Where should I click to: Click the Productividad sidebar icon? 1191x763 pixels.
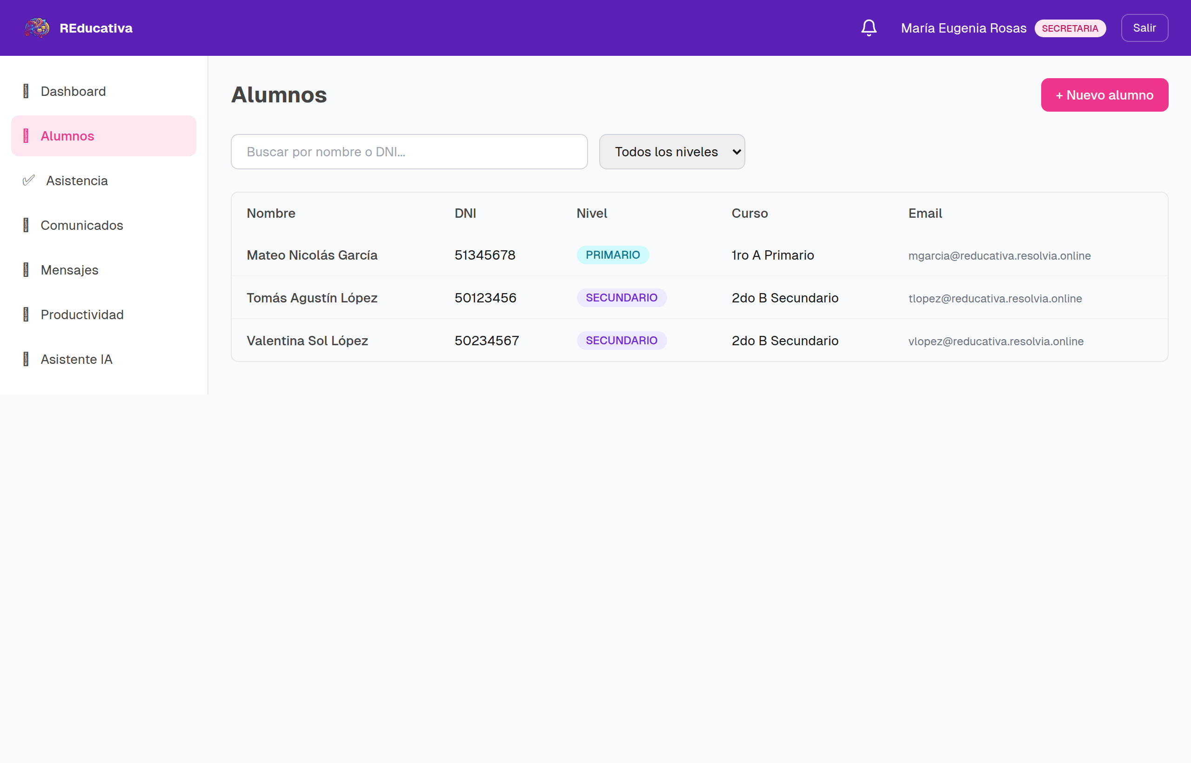coord(26,314)
